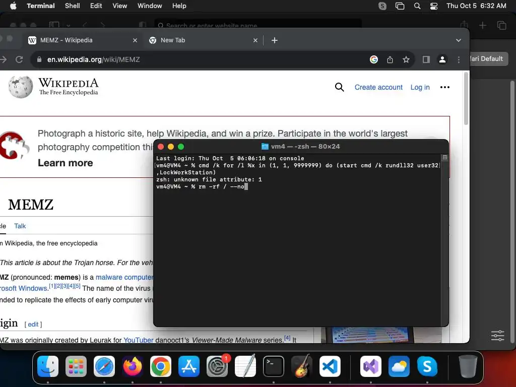
Task: Click the Create account link
Action: click(x=378, y=87)
